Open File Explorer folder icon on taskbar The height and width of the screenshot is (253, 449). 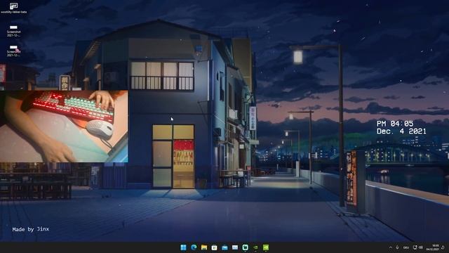pyautogui.click(x=204, y=247)
